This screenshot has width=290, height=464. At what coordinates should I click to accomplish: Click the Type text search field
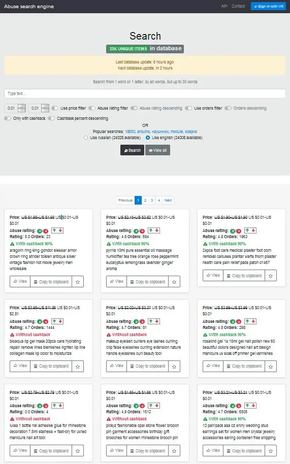pos(145,93)
